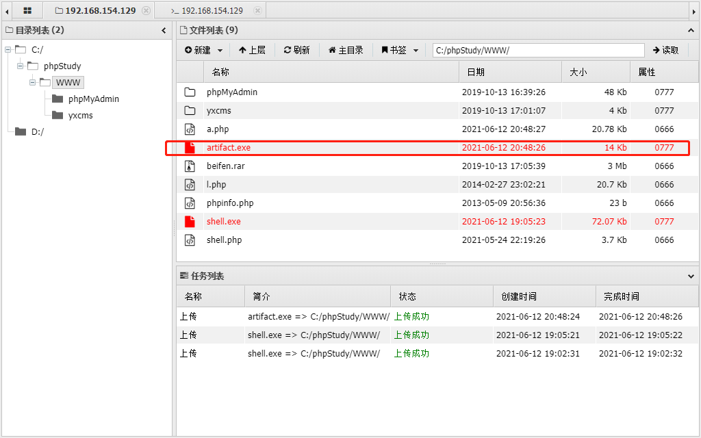Image resolution: width=701 pixels, height=438 pixels.
Task: Select the a.php file name
Action: click(218, 129)
